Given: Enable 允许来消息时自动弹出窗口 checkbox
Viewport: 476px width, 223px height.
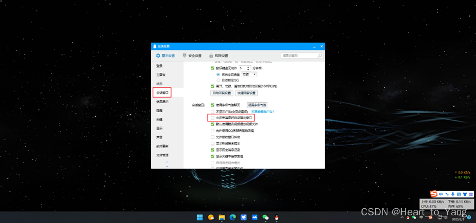Looking at the screenshot, I should [212, 118].
